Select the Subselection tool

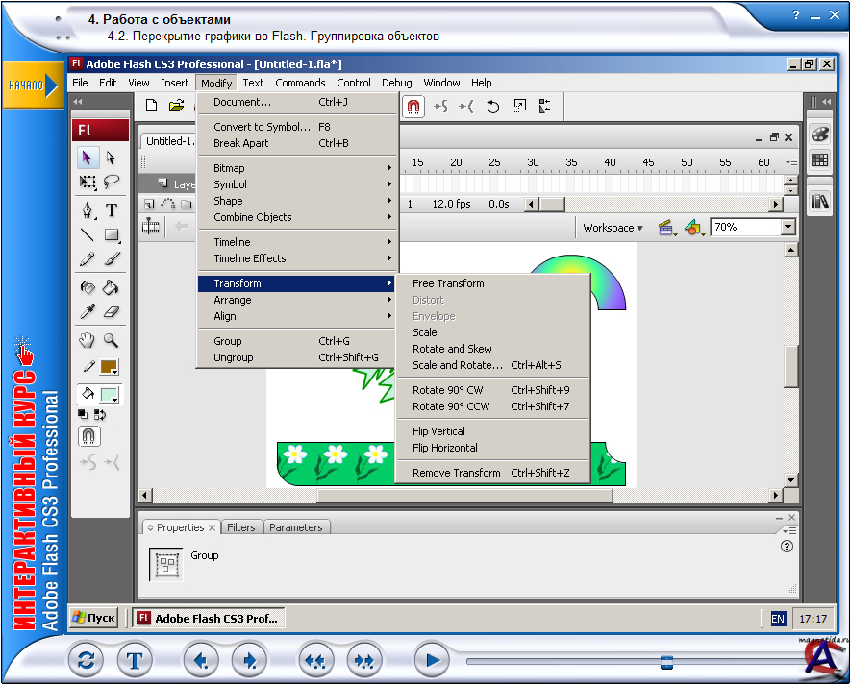[x=112, y=158]
